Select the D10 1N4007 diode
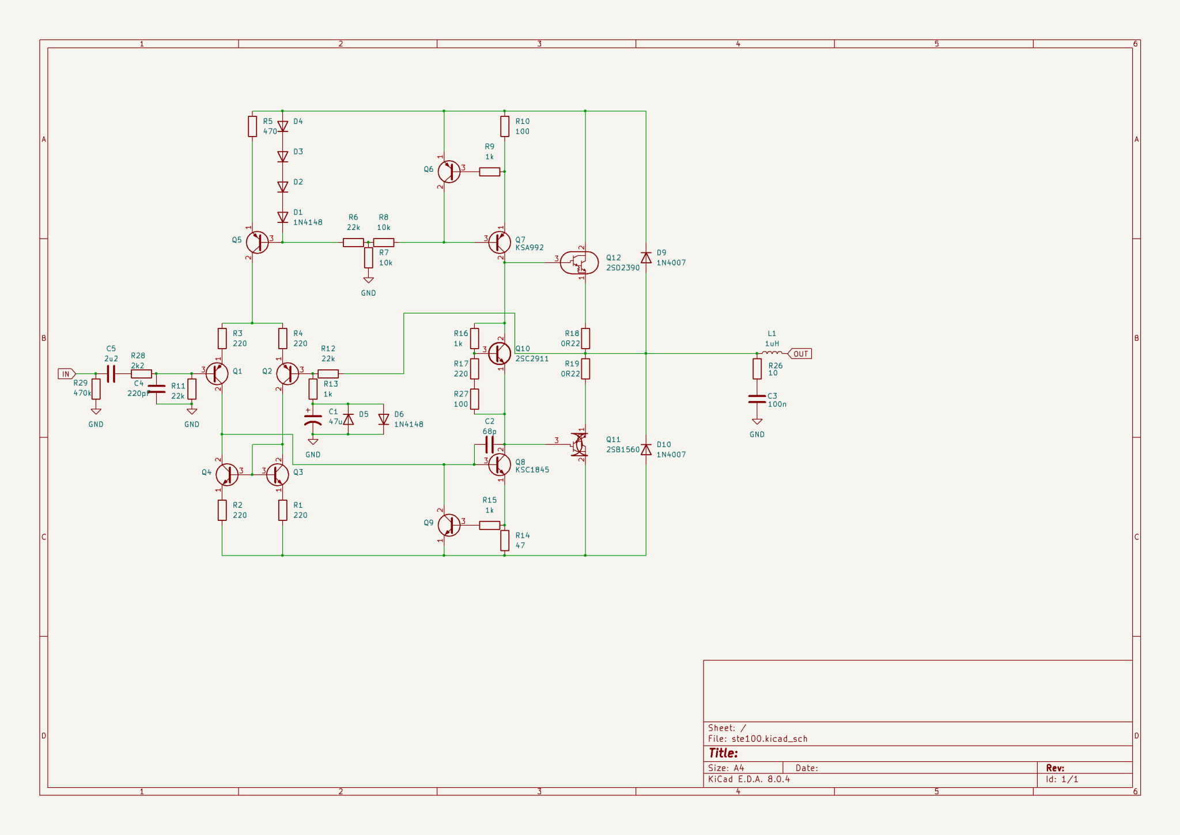The height and width of the screenshot is (835, 1180). click(646, 449)
